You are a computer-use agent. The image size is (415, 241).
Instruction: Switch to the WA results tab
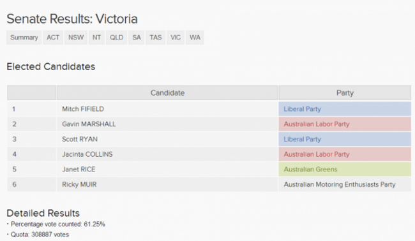click(195, 38)
